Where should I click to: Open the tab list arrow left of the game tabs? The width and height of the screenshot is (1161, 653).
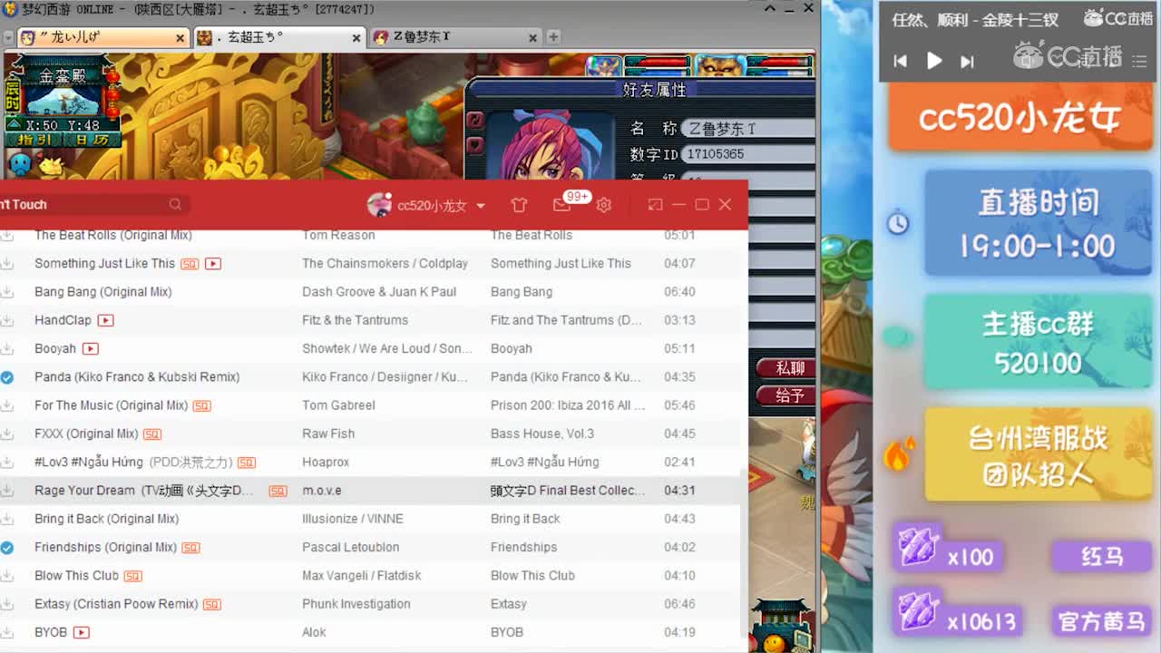(7, 37)
